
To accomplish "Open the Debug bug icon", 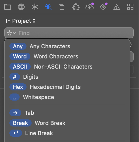I will click(76, 7).
